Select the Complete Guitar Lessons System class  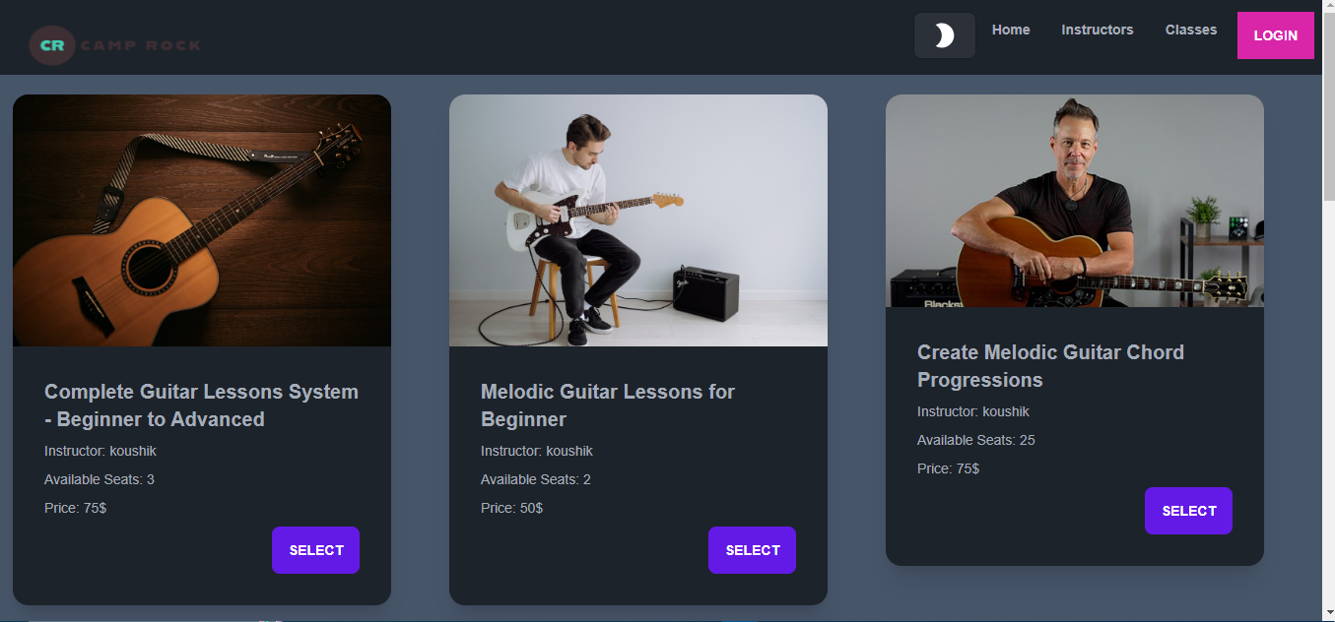click(x=315, y=550)
